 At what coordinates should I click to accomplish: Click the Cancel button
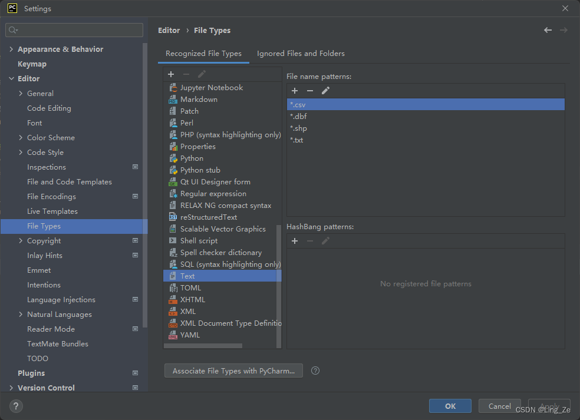click(499, 406)
